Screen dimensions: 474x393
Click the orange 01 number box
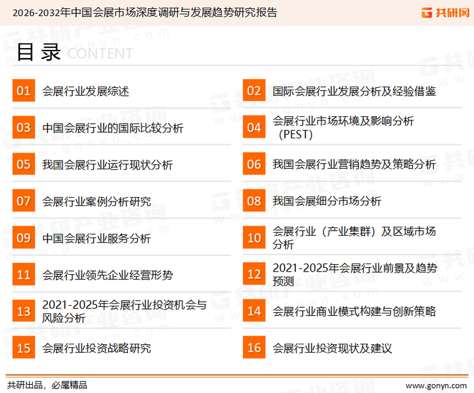coord(23,91)
